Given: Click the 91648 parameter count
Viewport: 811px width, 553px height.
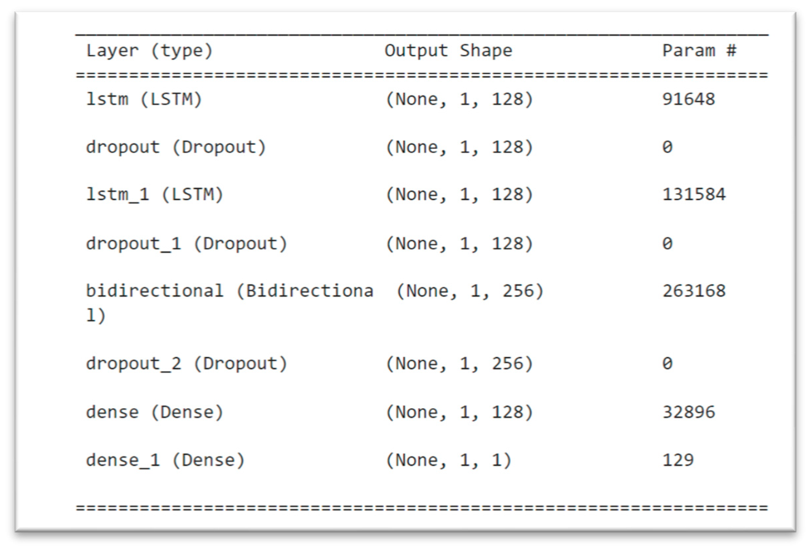Looking at the screenshot, I should coord(688,100).
